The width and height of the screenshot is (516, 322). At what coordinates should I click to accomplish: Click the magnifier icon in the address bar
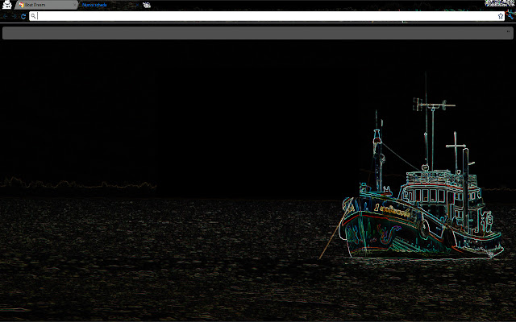pos(33,16)
